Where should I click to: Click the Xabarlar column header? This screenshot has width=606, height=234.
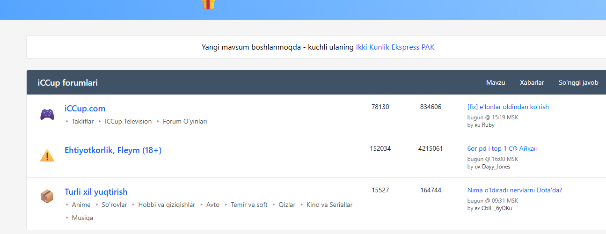[532, 82]
